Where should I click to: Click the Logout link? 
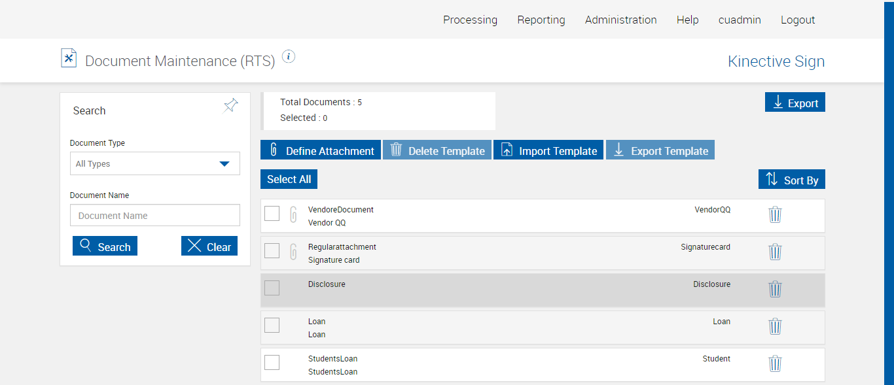click(797, 20)
